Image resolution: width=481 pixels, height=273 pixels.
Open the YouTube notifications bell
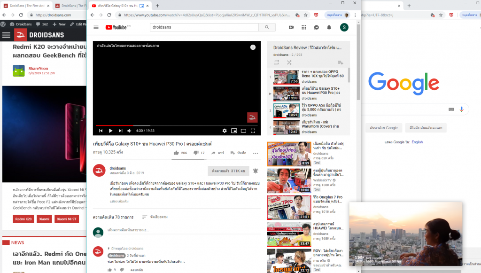tap(329, 27)
